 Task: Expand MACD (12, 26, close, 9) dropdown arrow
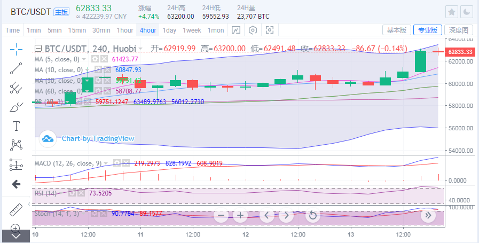[106, 163]
